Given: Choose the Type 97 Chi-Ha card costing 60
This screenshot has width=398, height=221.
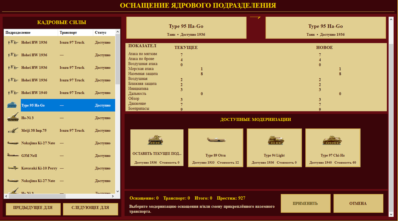Looking at the screenshot, I should click(333, 148).
